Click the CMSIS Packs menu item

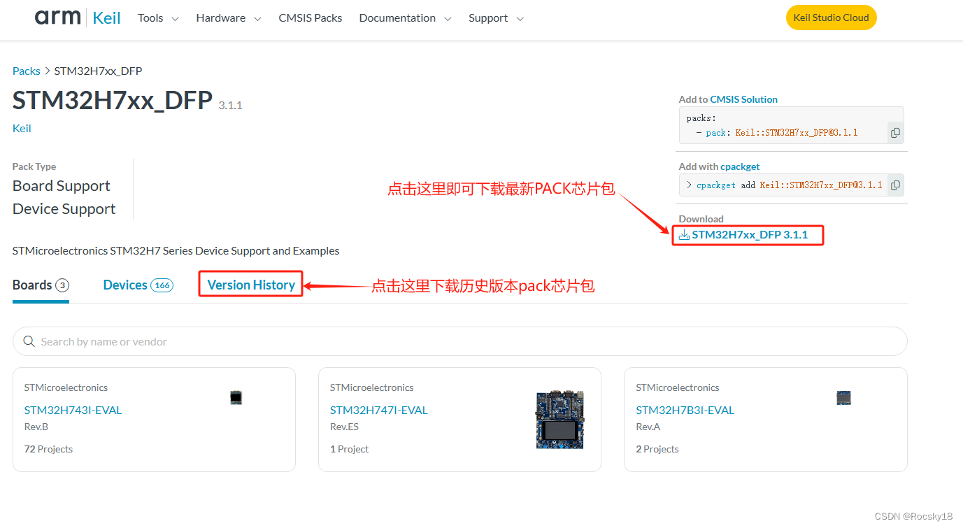coord(310,17)
